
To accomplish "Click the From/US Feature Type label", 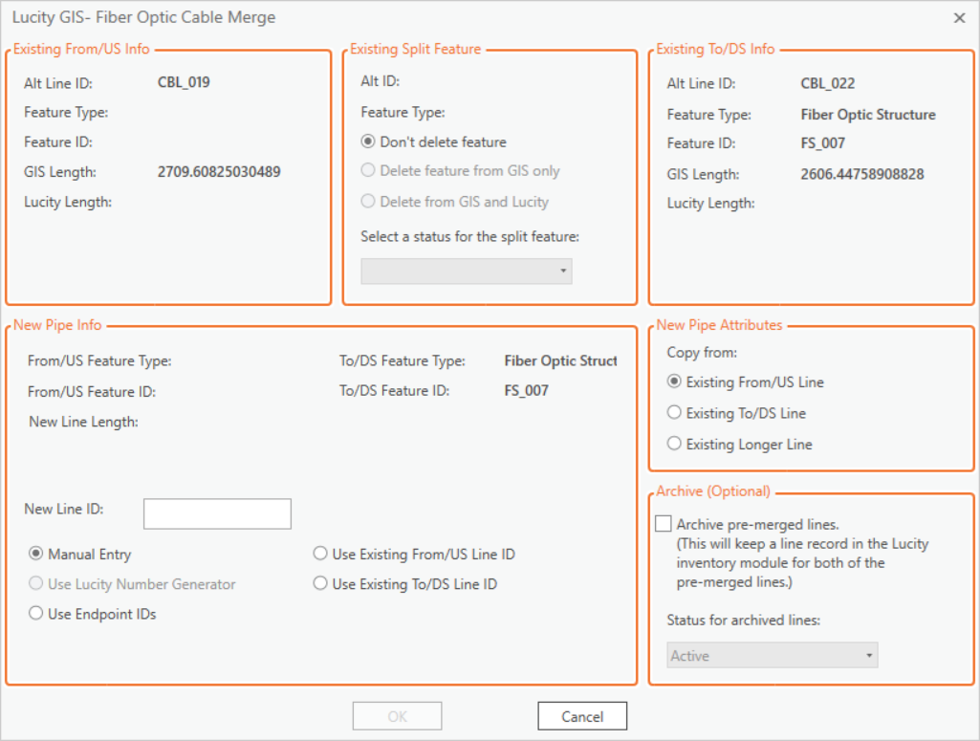I will pyautogui.click(x=99, y=361).
